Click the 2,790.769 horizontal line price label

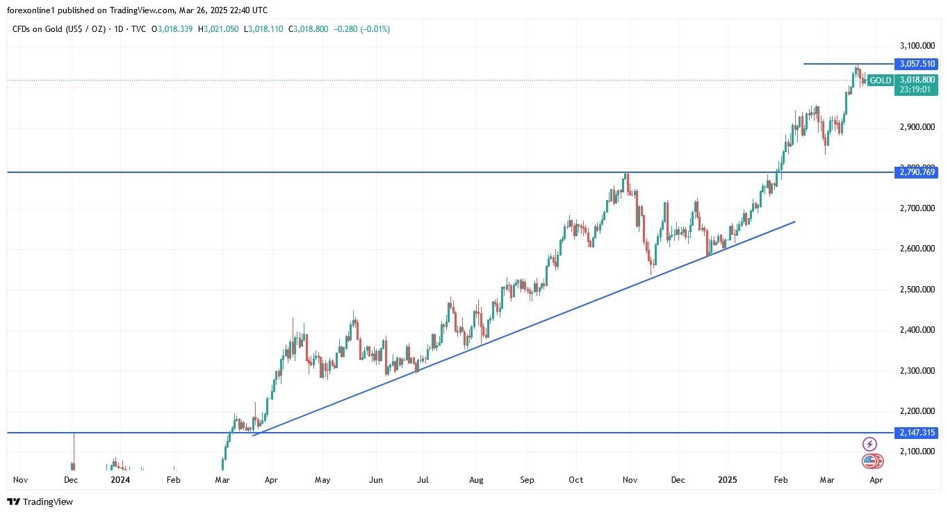click(x=917, y=172)
